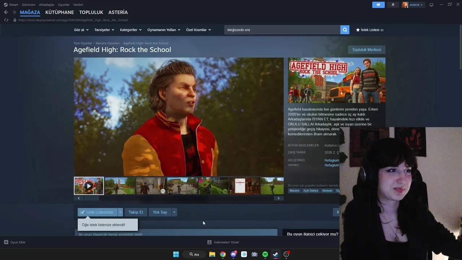Open the announcements megaphone icon
The width and height of the screenshot is (462, 260).
click(378, 5)
